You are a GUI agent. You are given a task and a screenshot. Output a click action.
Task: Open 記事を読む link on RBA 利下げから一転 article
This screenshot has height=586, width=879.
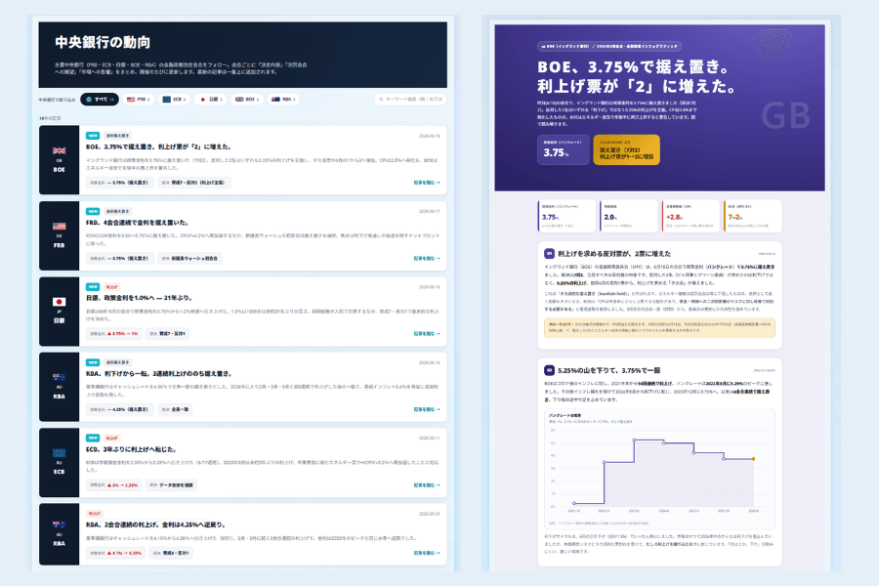[x=427, y=409]
